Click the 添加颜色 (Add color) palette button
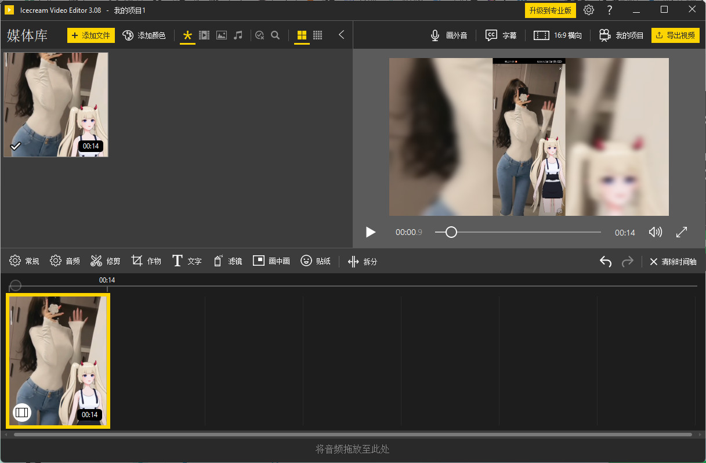This screenshot has width=706, height=463. point(144,35)
